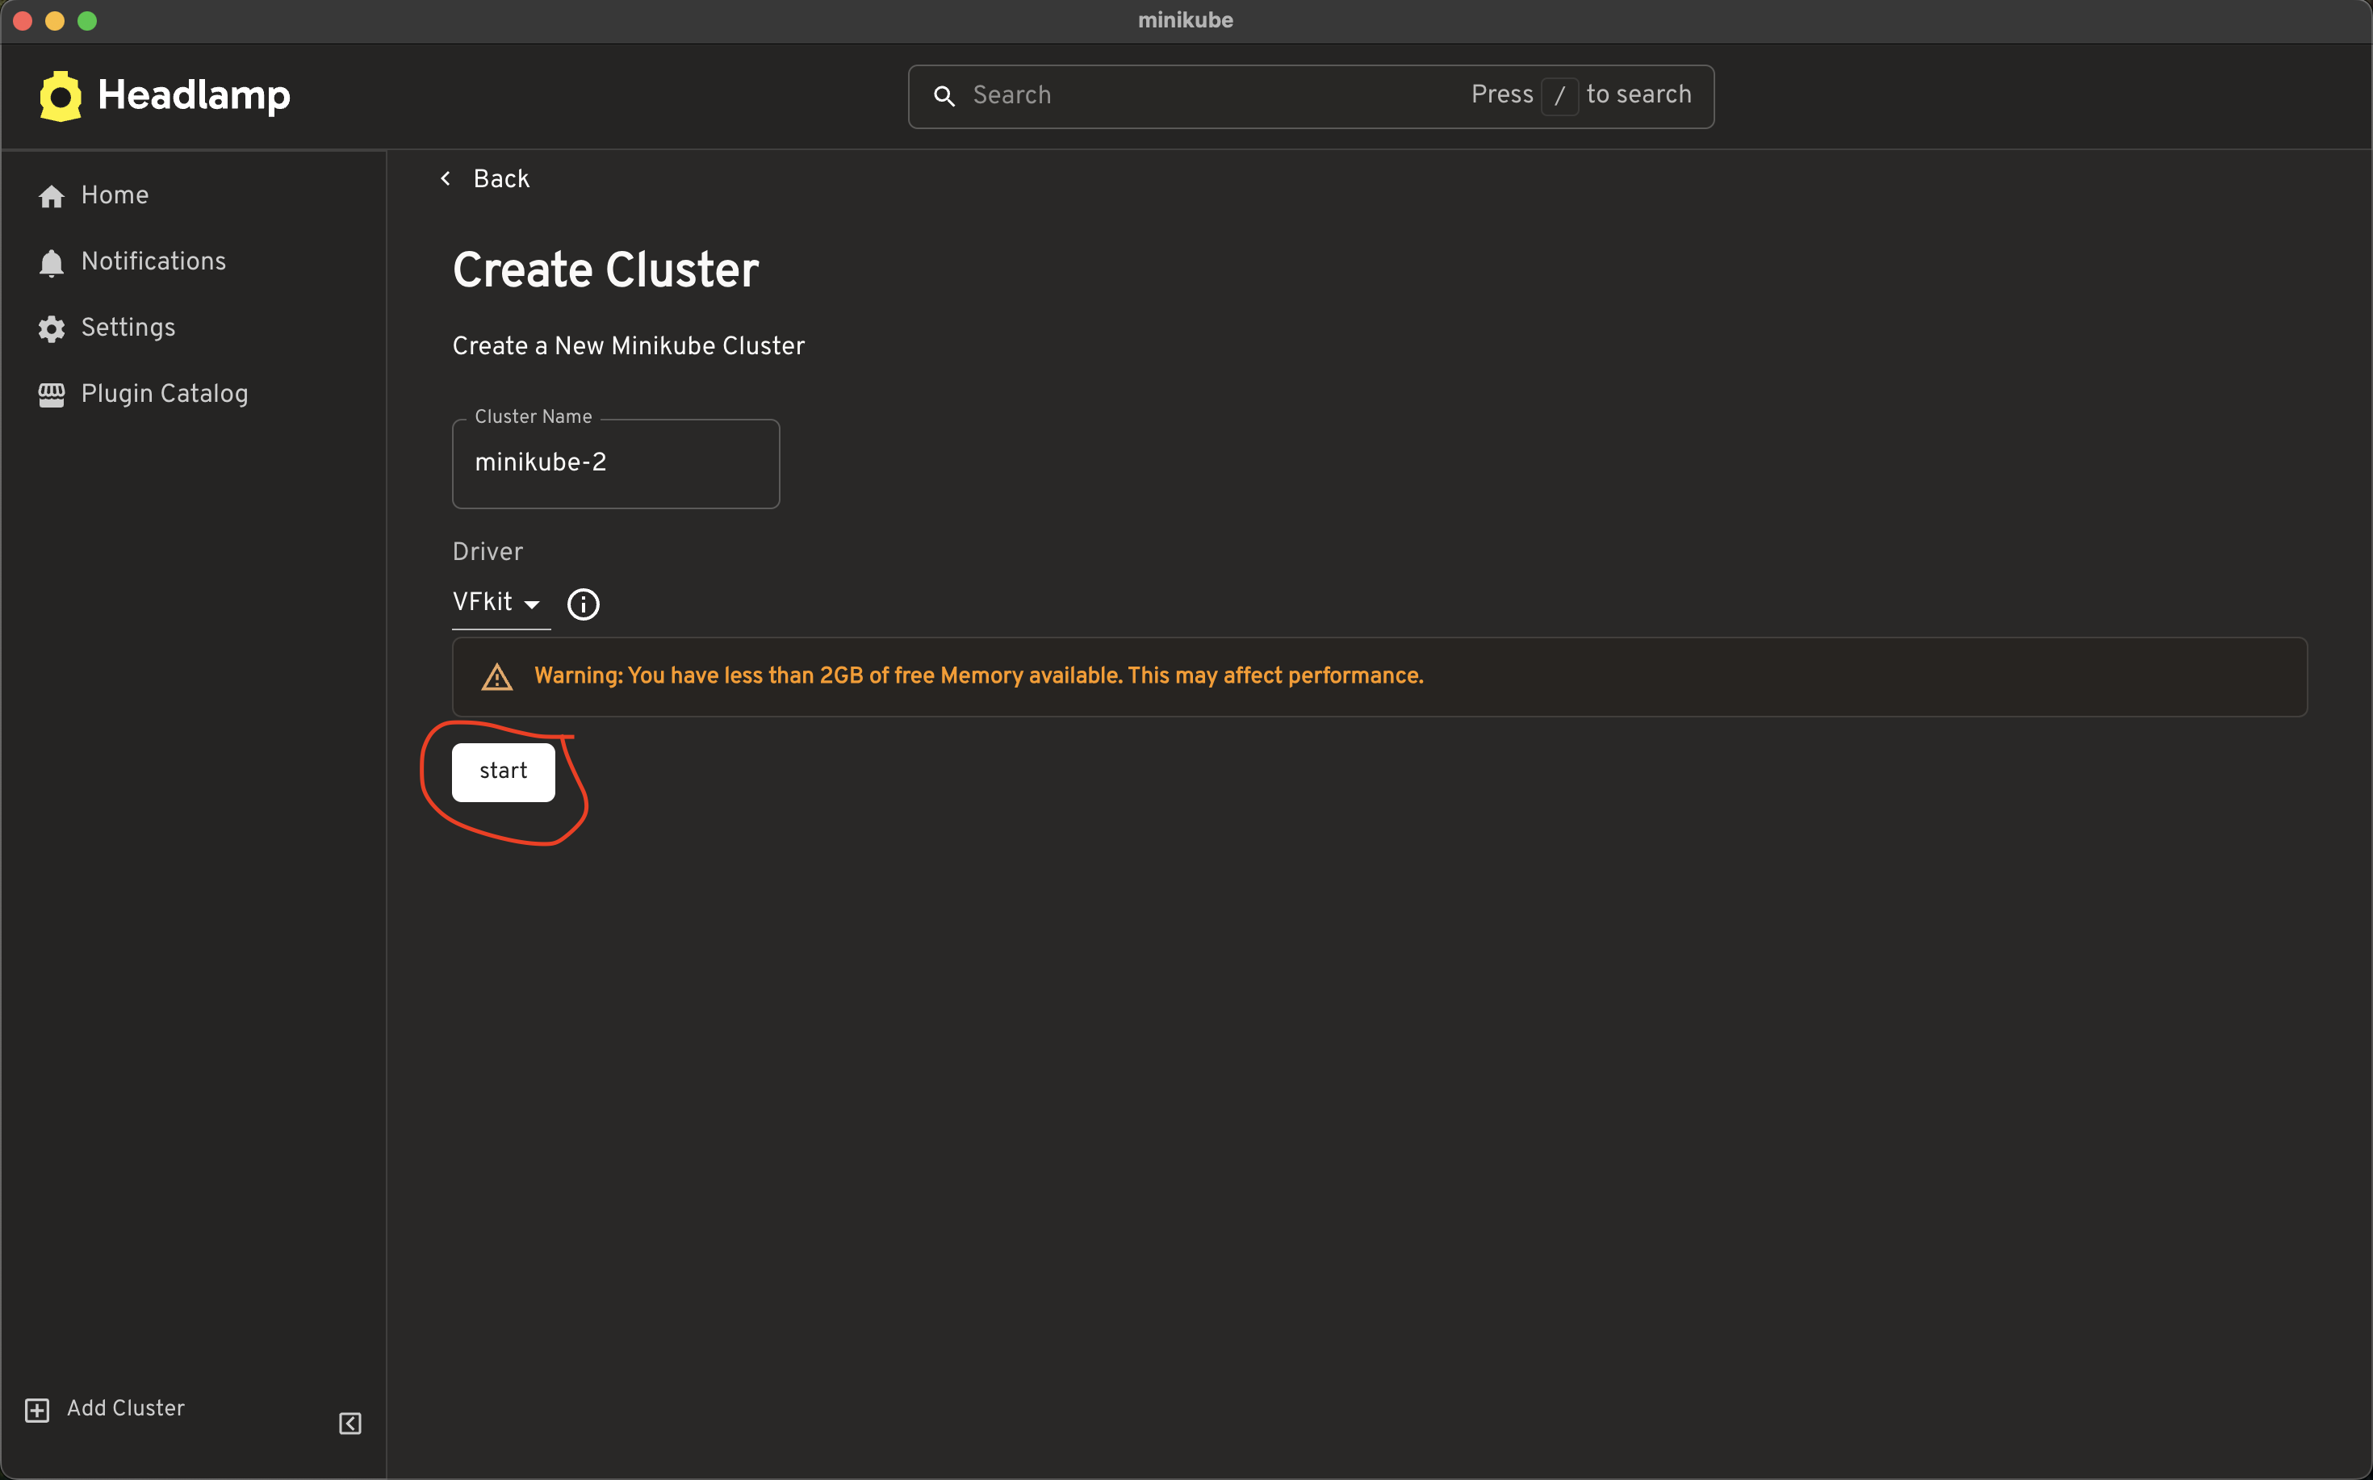Open the search magnifier icon
2373x1480 pixels.
click(x=944, y=96)
